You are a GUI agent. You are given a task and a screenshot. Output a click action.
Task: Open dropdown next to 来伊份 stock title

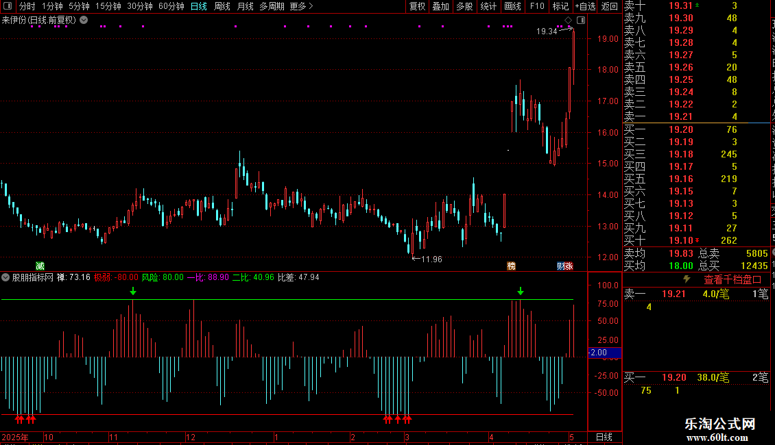tap(84, 20)
